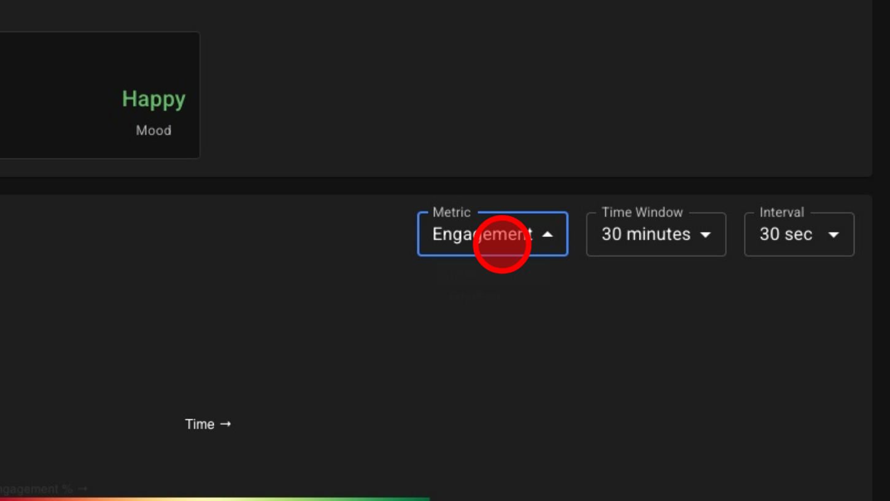Click the Interval field label
The height and width of the screenshot is (501, 890).
[781, 212]
